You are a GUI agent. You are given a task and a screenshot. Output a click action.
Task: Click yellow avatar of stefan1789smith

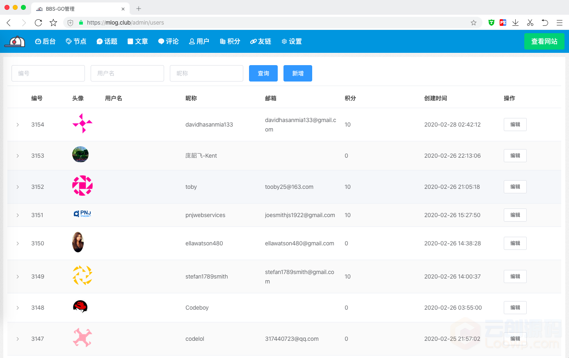click(82, 275)
